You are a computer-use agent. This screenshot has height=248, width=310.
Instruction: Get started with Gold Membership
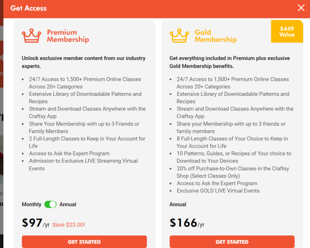[x=232, y=242]
